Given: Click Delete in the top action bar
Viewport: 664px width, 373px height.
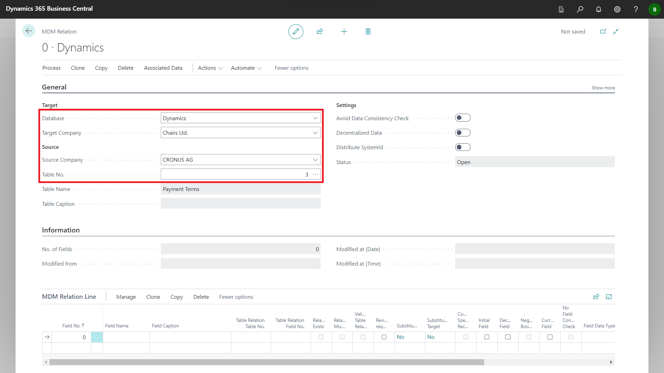Looking at the screenshot, I should point(126,68).
